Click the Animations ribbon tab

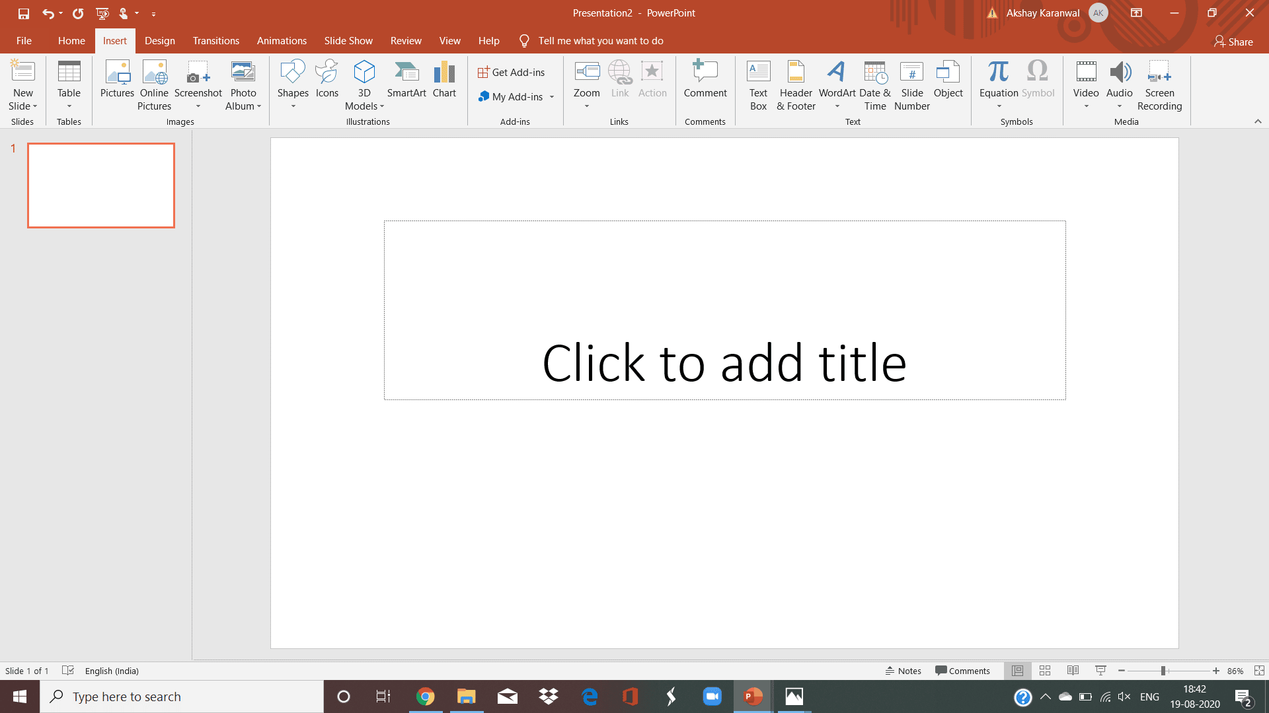click(282, 41)
